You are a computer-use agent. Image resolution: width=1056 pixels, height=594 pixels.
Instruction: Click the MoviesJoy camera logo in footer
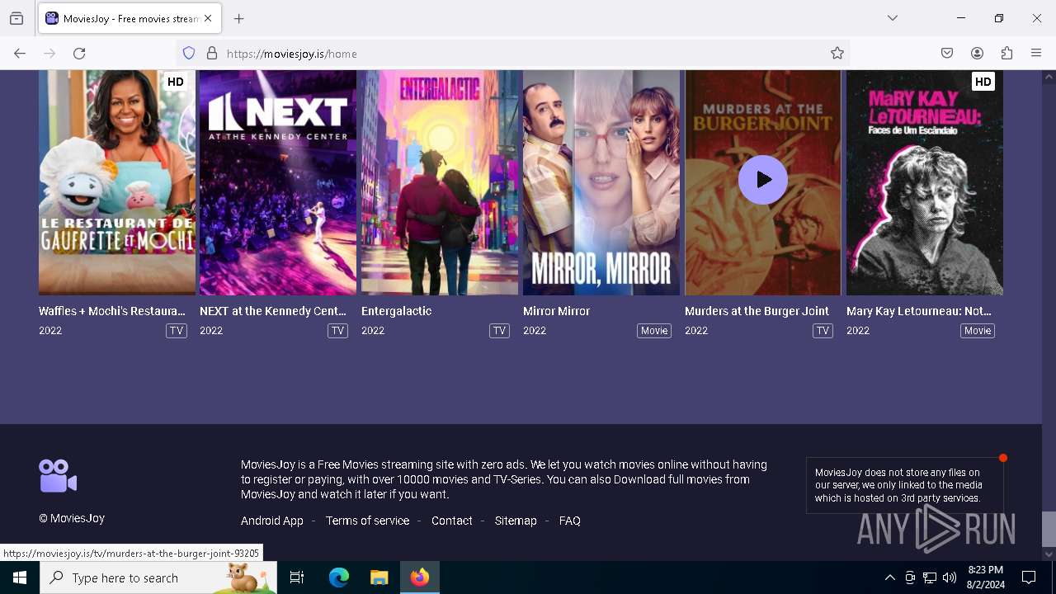[58, 476]
